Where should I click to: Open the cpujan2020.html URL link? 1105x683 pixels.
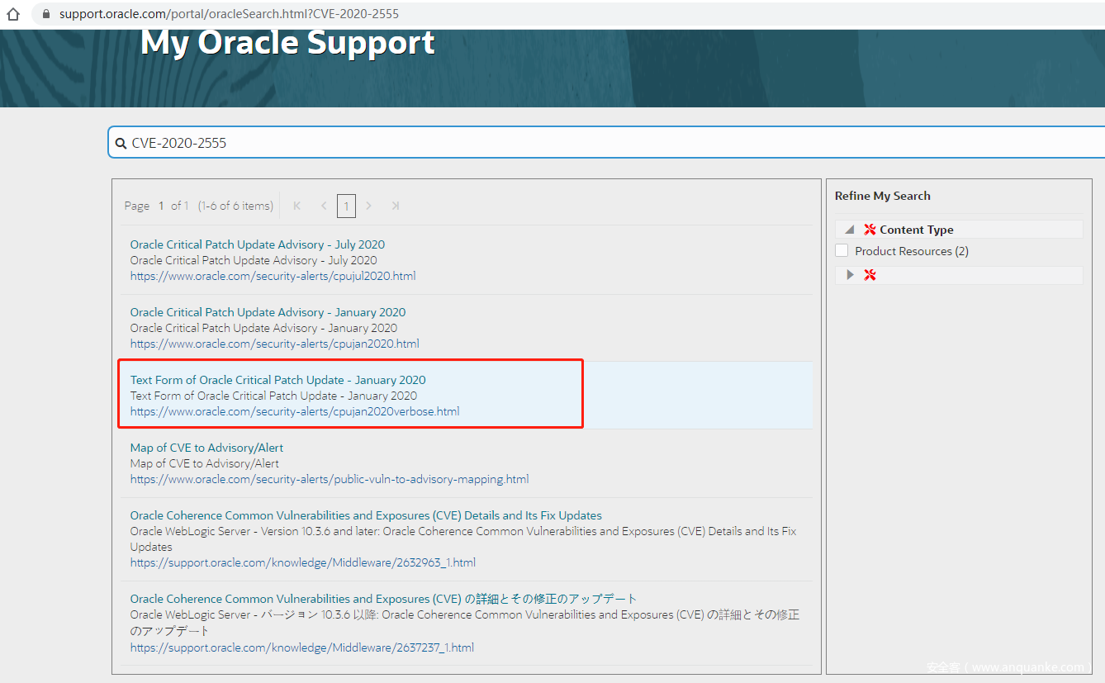tap(274, 344)
